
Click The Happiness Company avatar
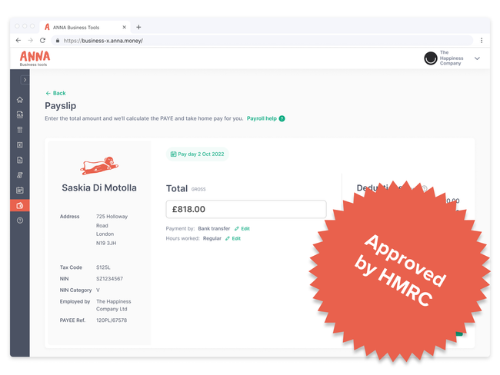(431, 58)
